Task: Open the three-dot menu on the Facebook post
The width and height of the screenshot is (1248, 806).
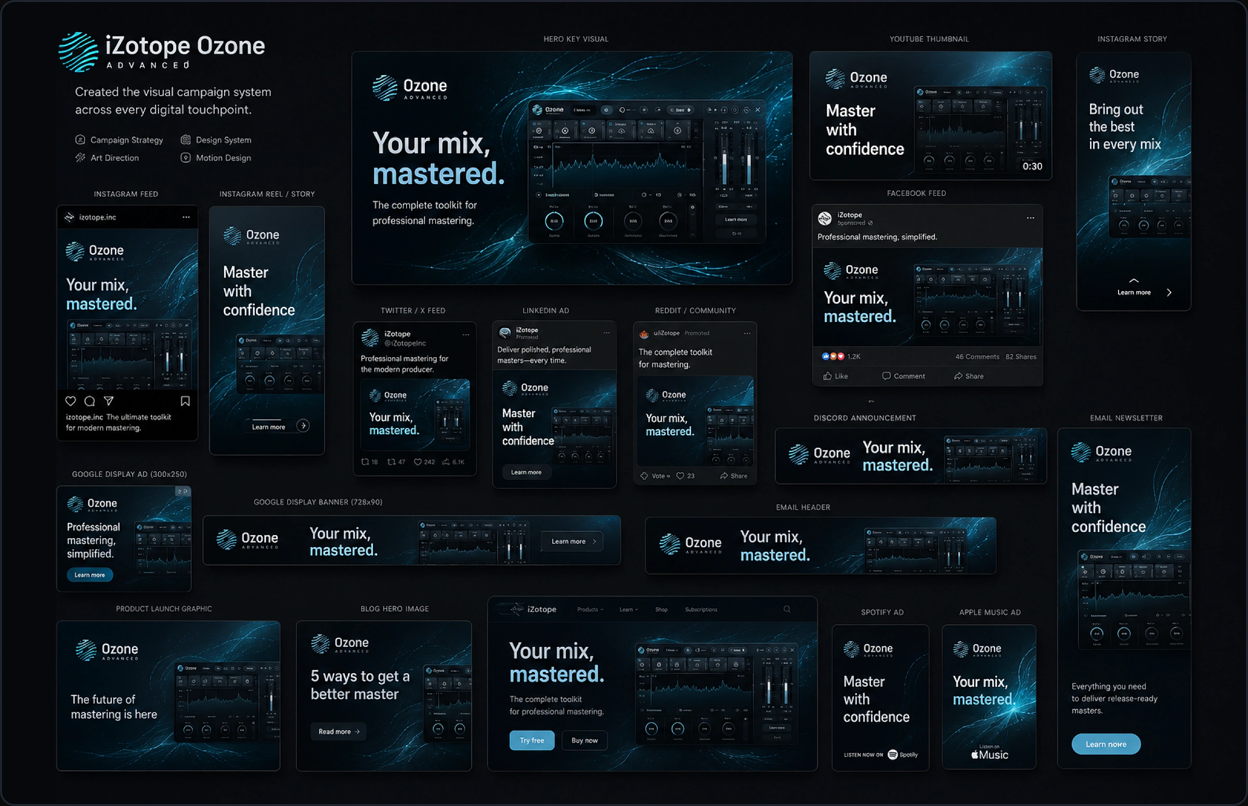Action: (x=1030, y=218)
